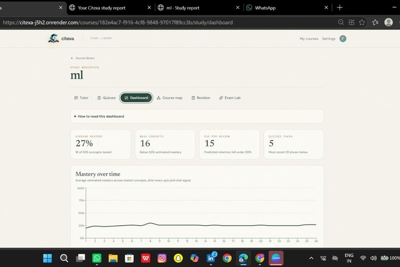Click the Due for Review 15 card
Viewport: 400px width, 267px height.
click(x=229, y=144)
